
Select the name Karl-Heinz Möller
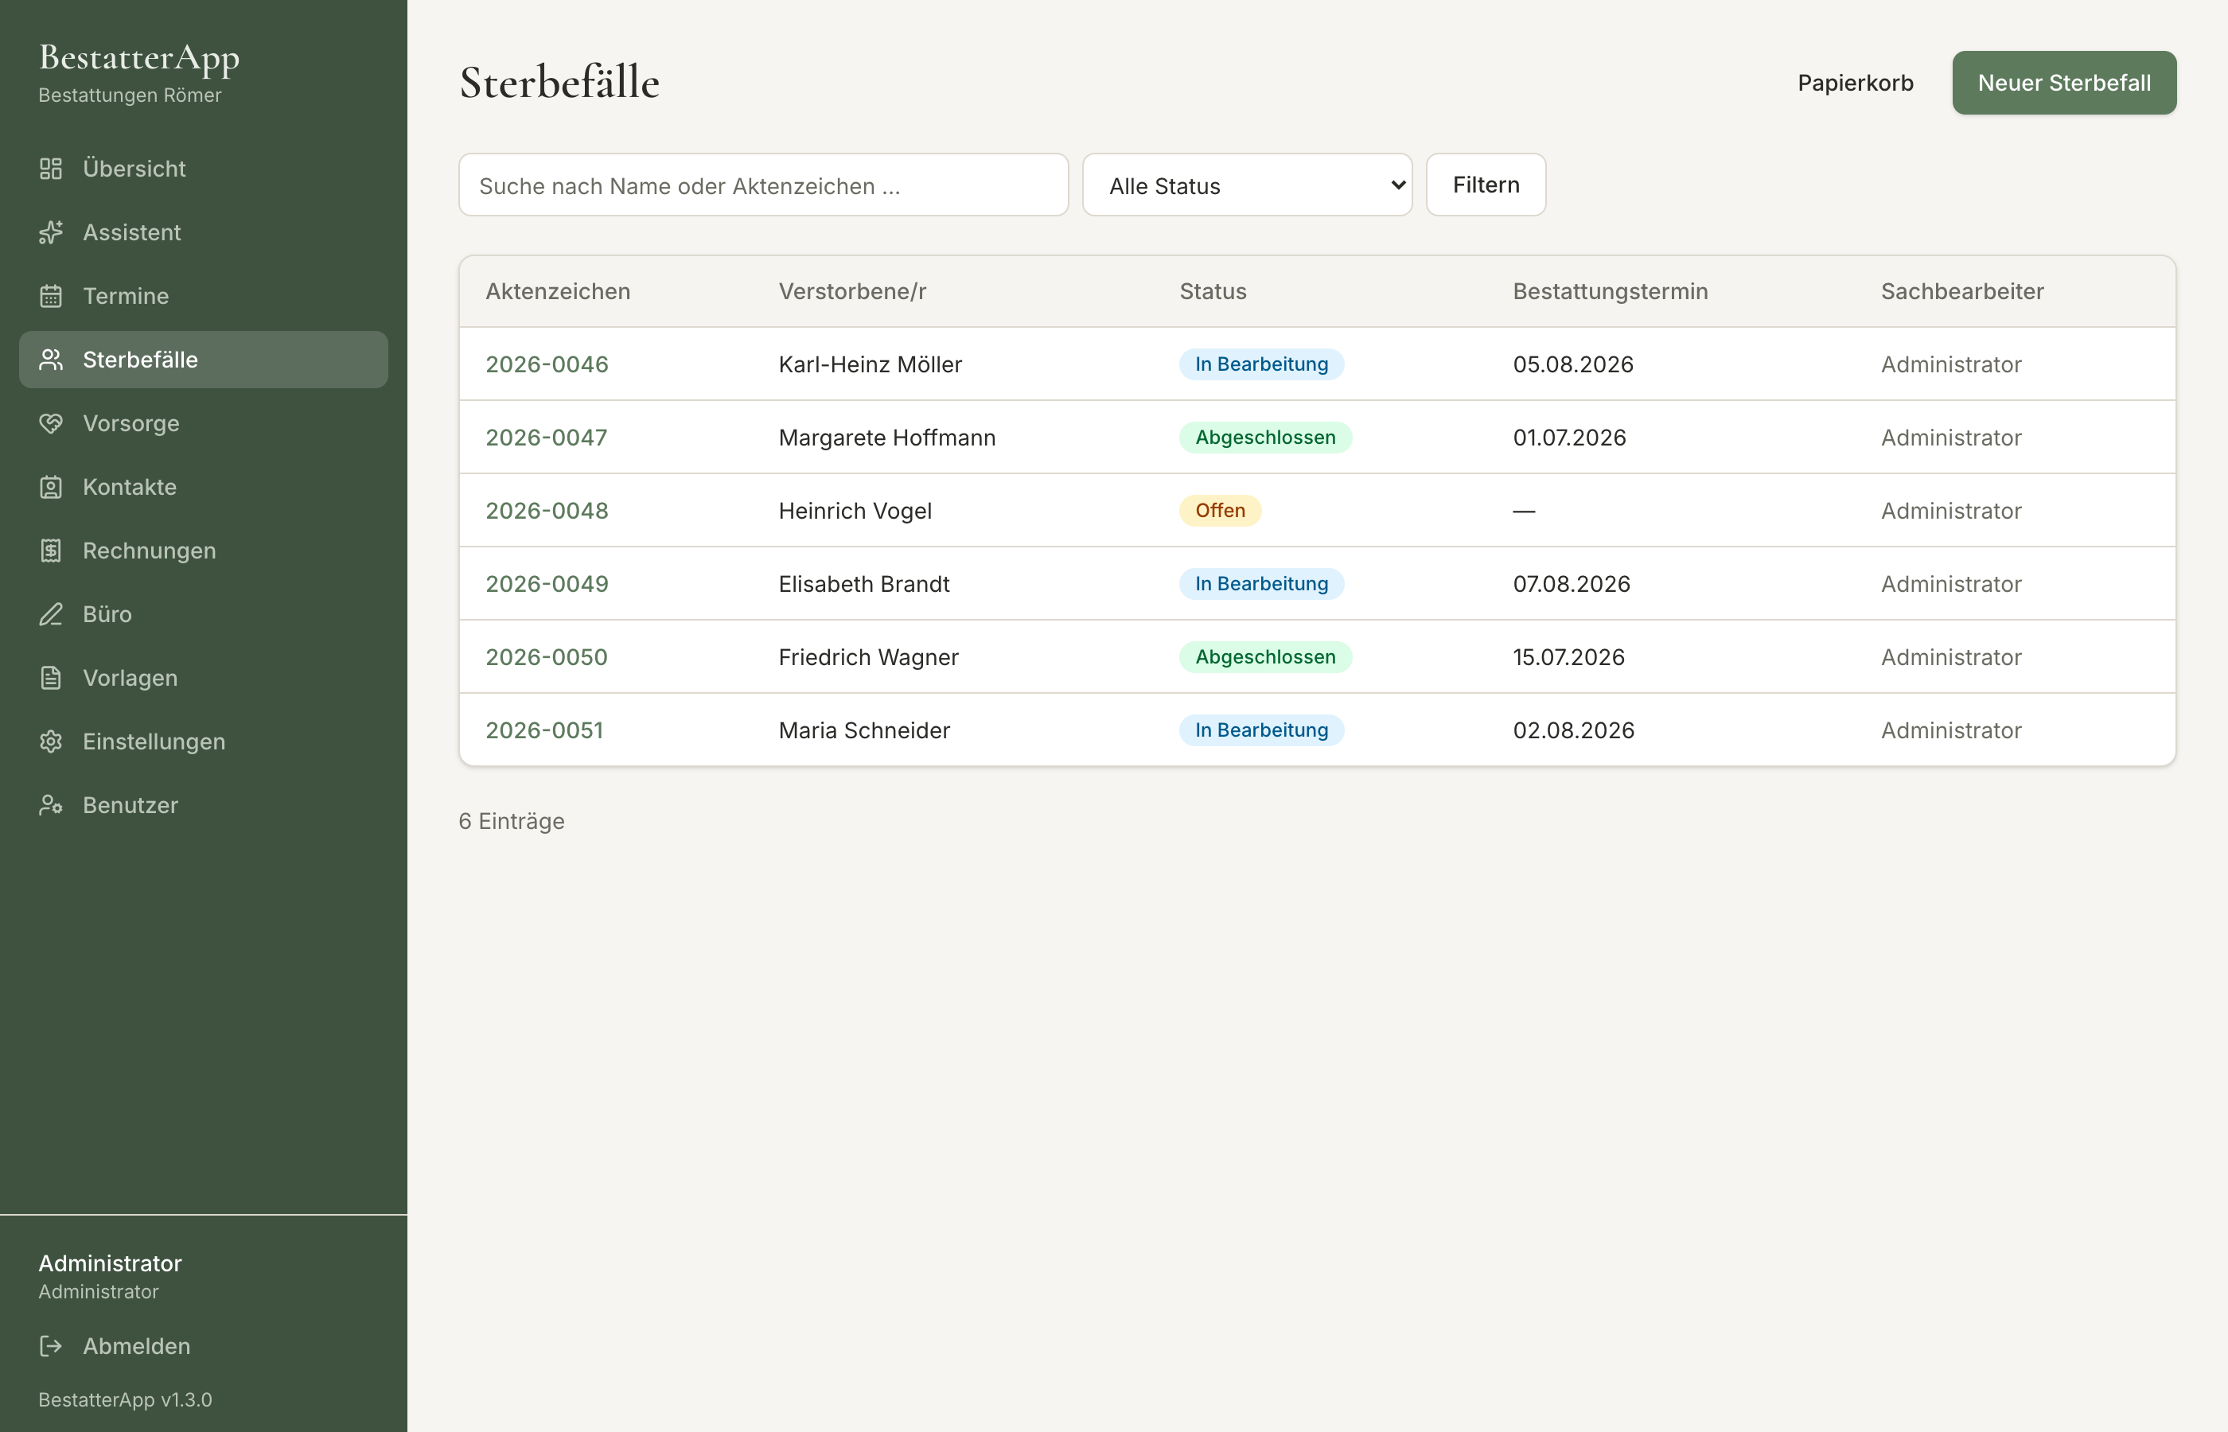[871, 364]
